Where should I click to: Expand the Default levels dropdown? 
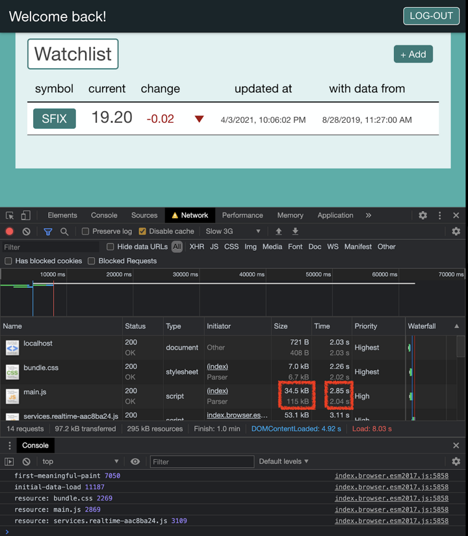[284, 461]
